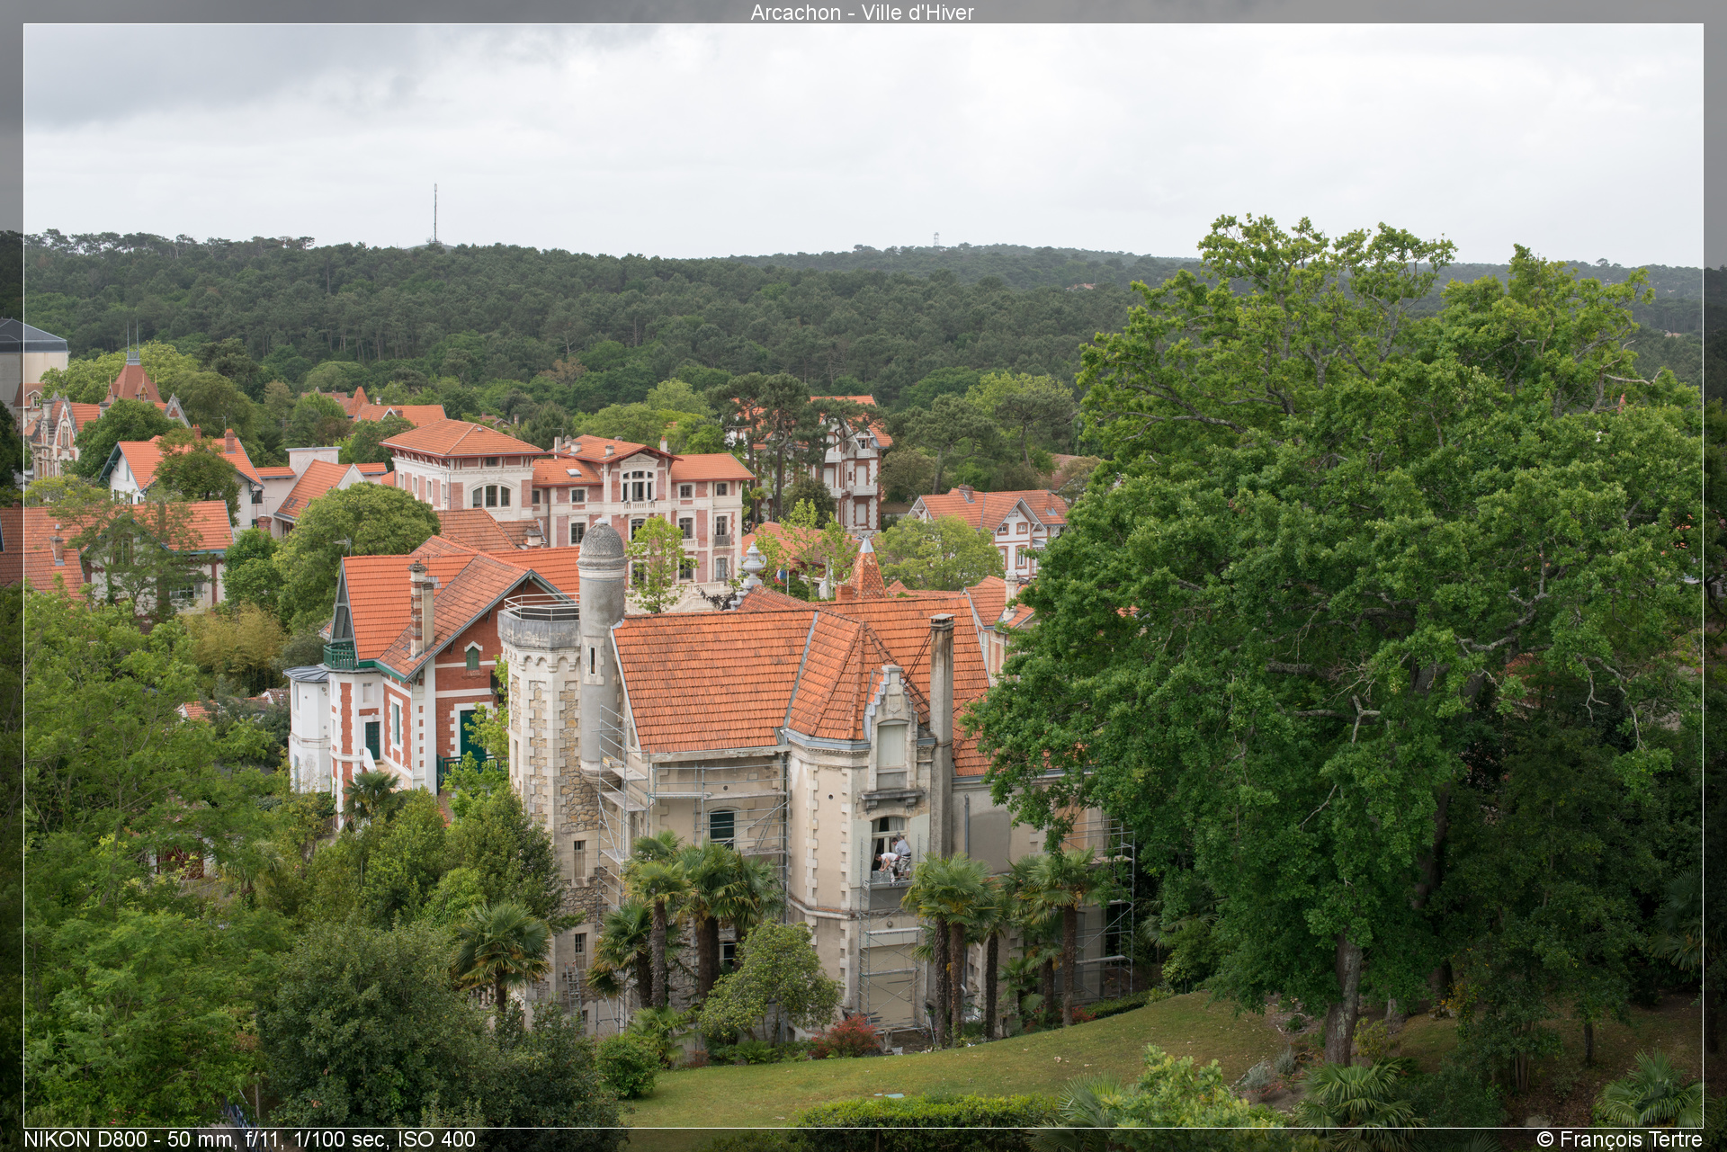Click the copyright text '© François Tertre'
Screen dimensions: 1727x1152
pos(1619,1139)
